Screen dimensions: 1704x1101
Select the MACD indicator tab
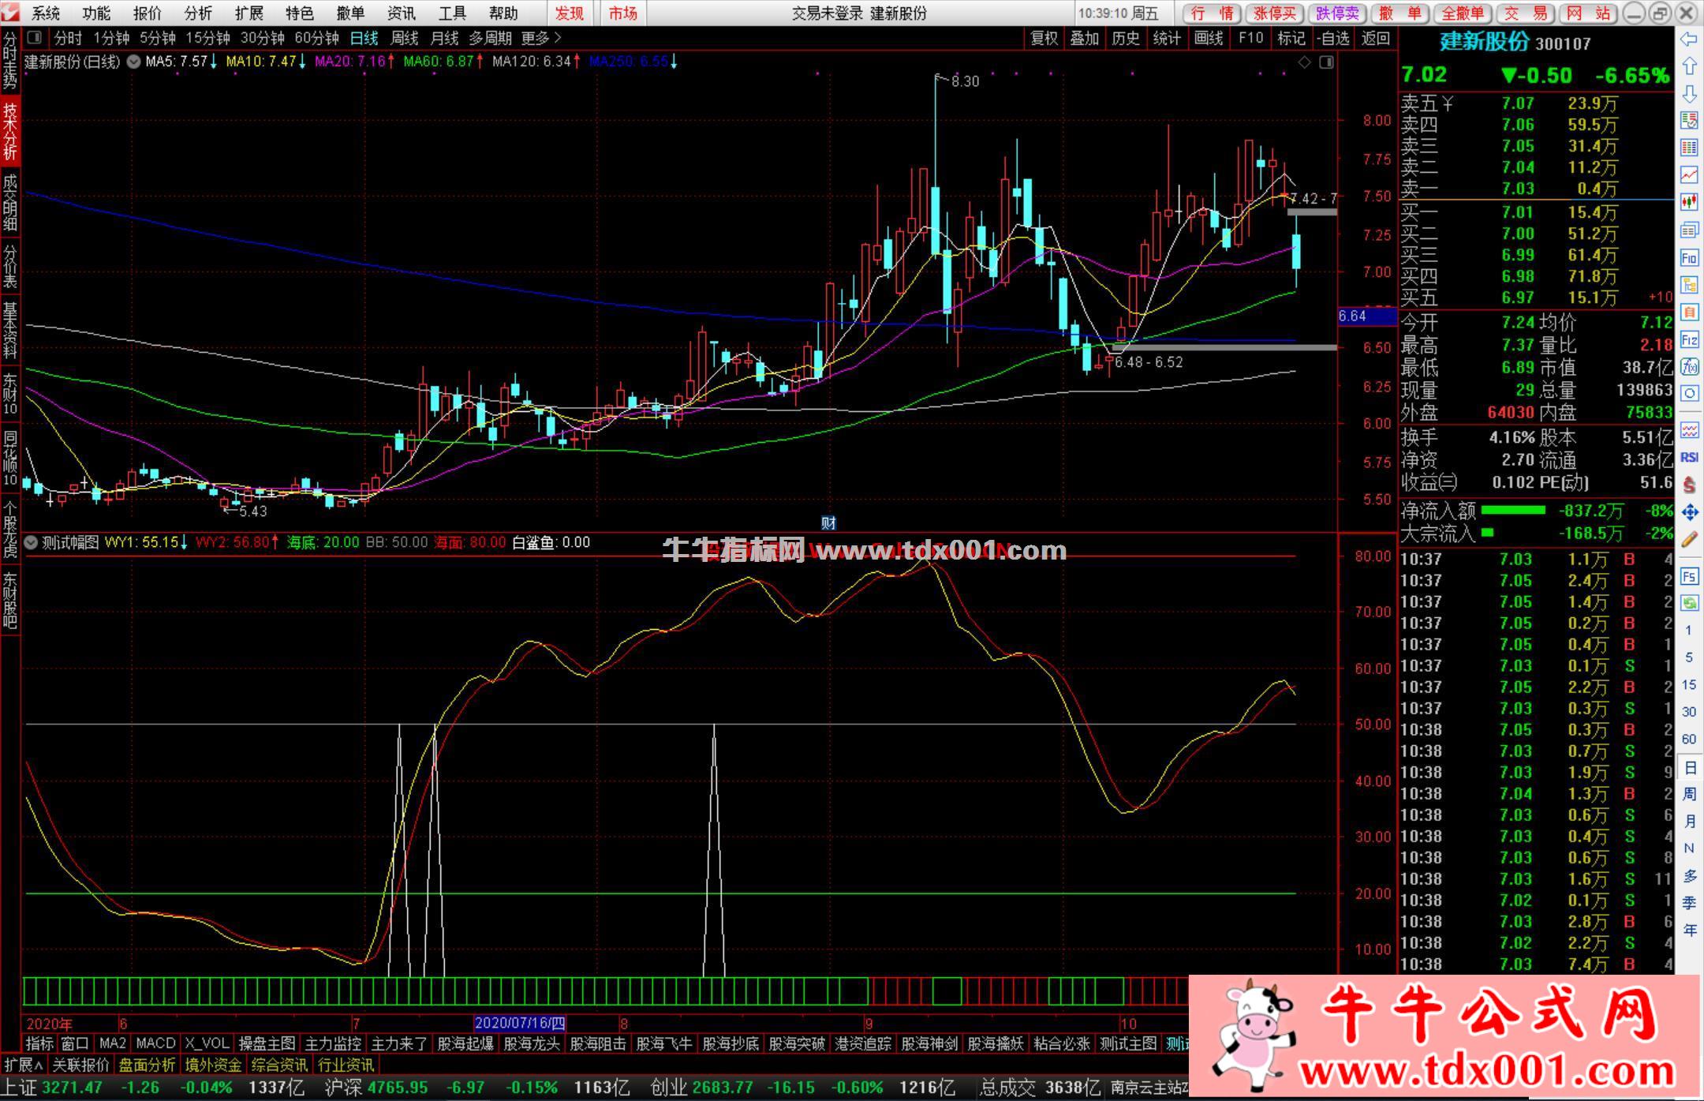[x=155, y=1043]
